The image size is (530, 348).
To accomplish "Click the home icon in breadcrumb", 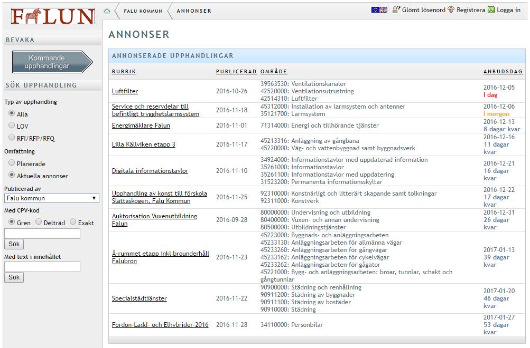I will pyautogui.click(x=107, y=11).
